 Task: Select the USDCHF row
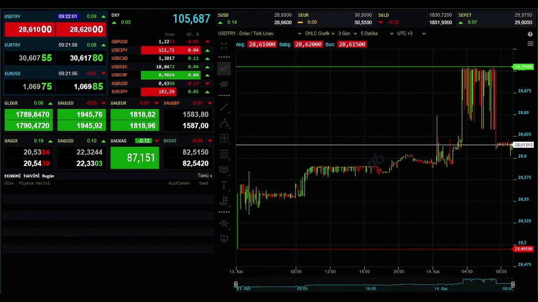tap(161, 75)
